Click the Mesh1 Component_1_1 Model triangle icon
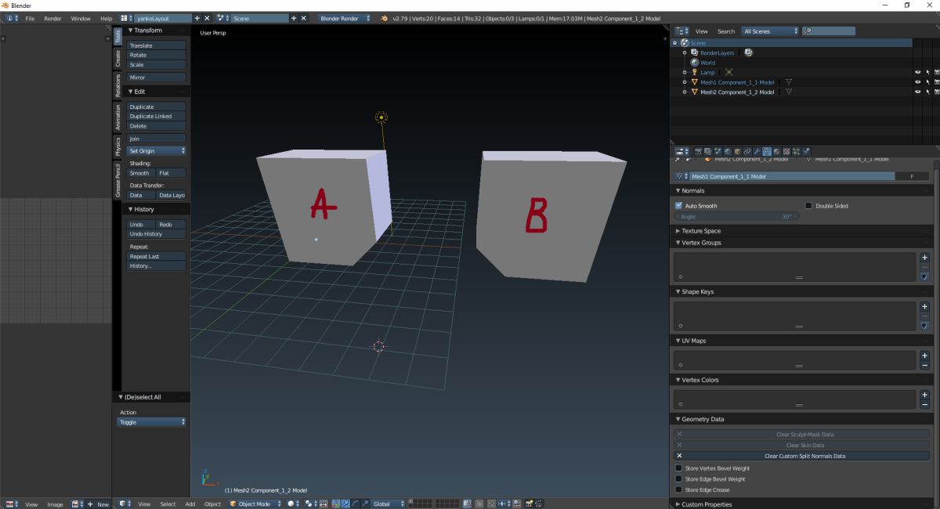940x509 pixels. pyautogui.click(x=694, y=82)
